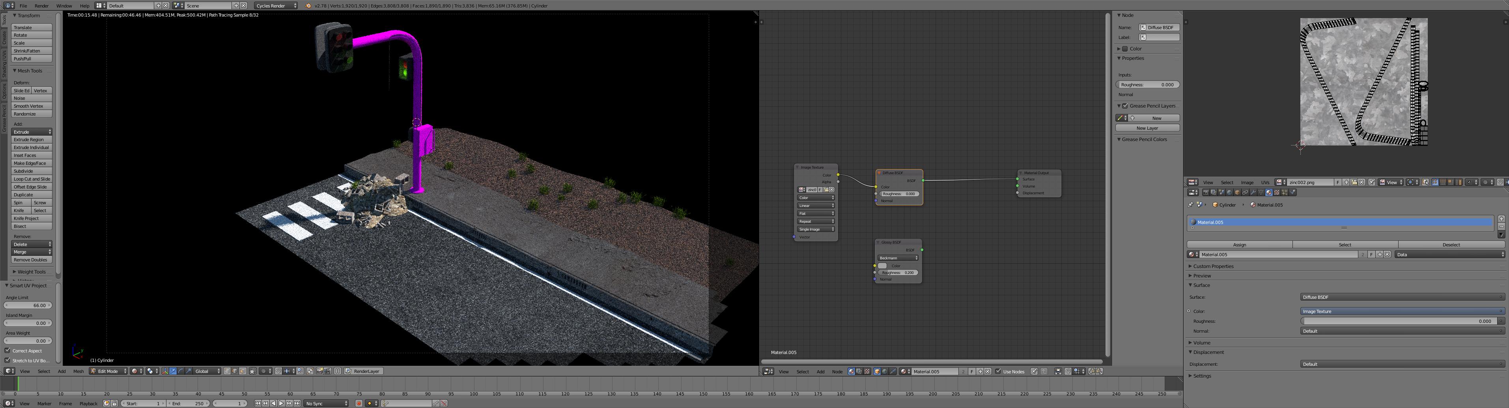Viewport: 1509px width, 408px height.
Task: Toggle fake user F for Material.005 in node header
Action: point(972,371)
